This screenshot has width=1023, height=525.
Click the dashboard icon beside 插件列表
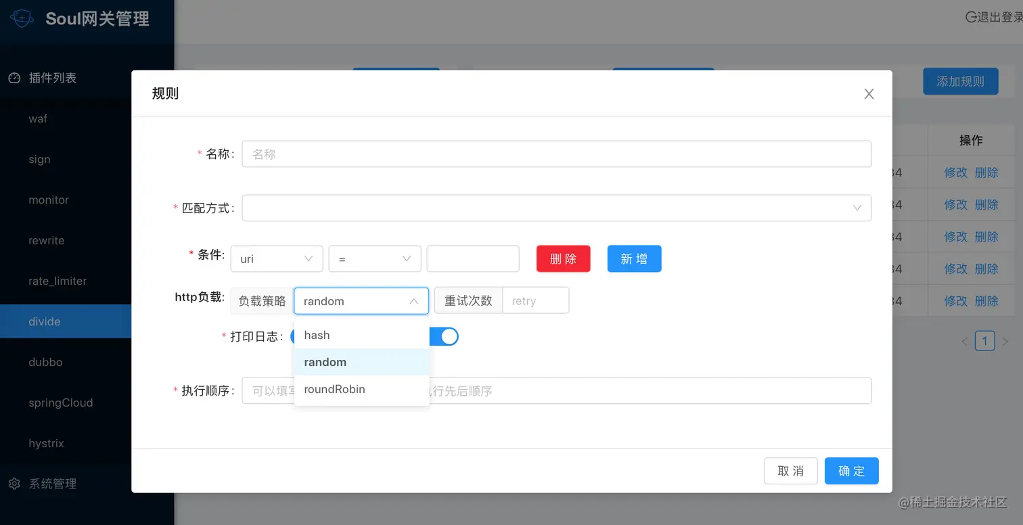tap(14, 78)
